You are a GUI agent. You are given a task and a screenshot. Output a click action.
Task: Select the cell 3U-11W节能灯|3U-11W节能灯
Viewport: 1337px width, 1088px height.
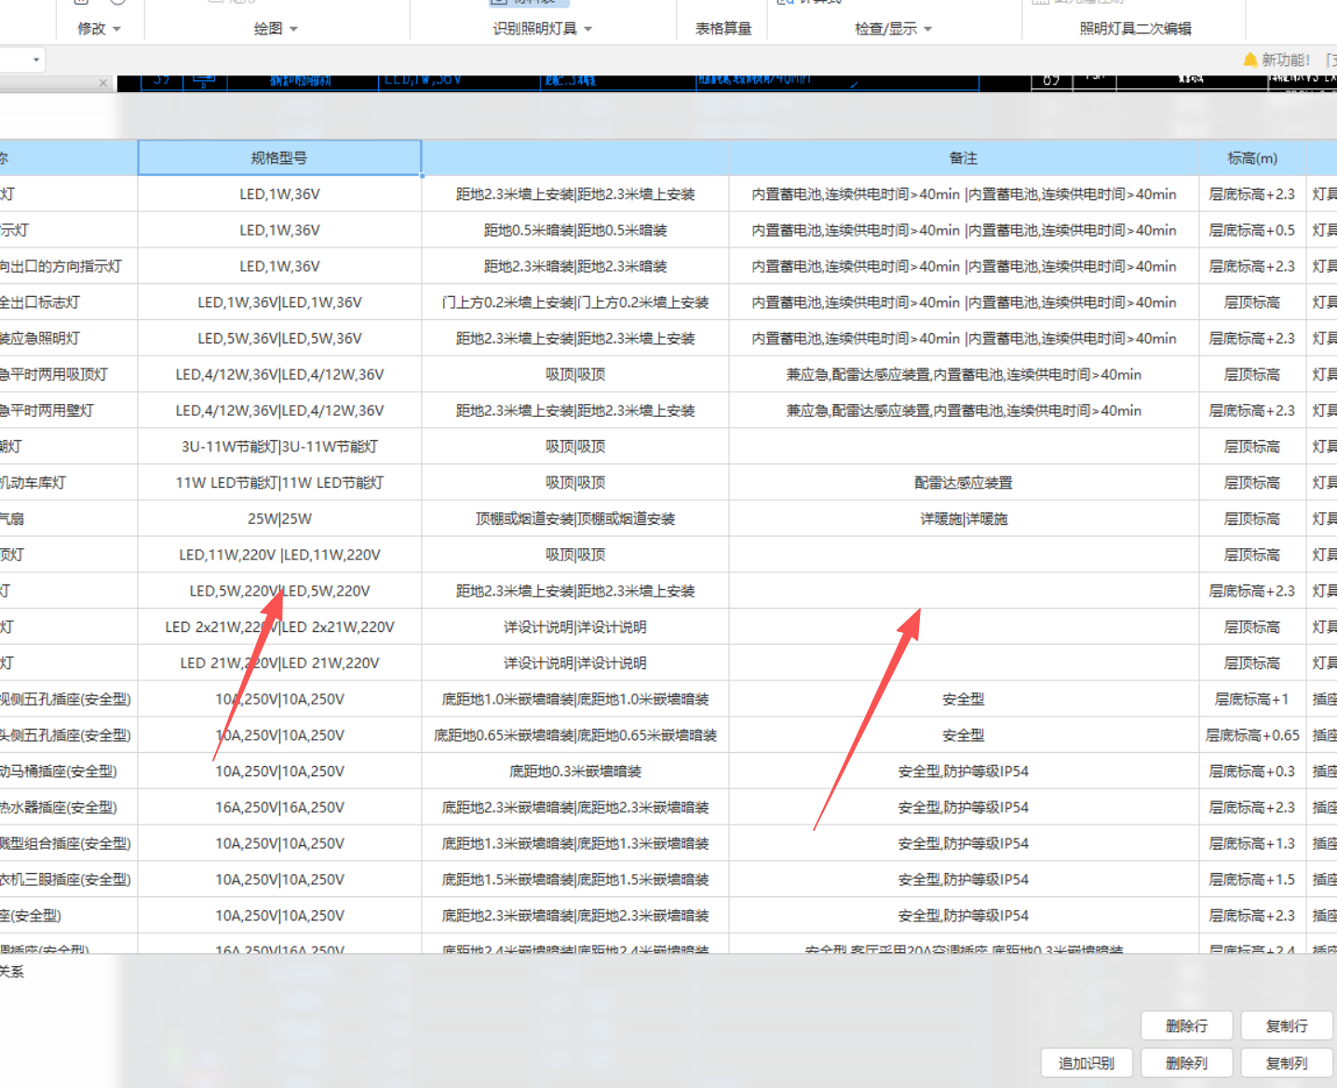279,447
